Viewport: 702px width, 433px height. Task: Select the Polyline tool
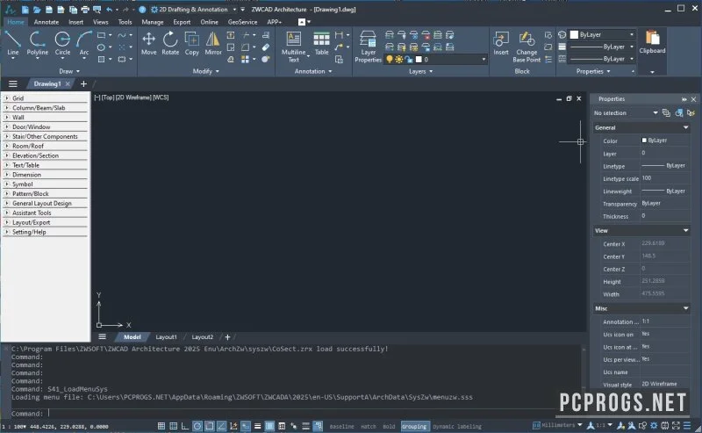click(x=37, y=43)
